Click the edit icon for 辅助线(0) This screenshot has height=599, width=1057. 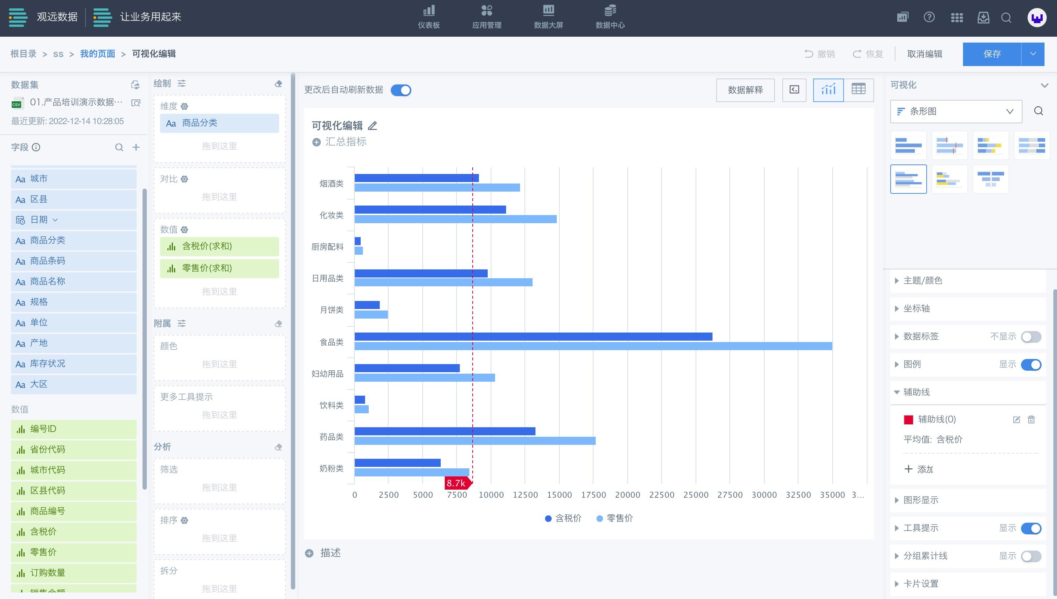(x=1016, y=420)
